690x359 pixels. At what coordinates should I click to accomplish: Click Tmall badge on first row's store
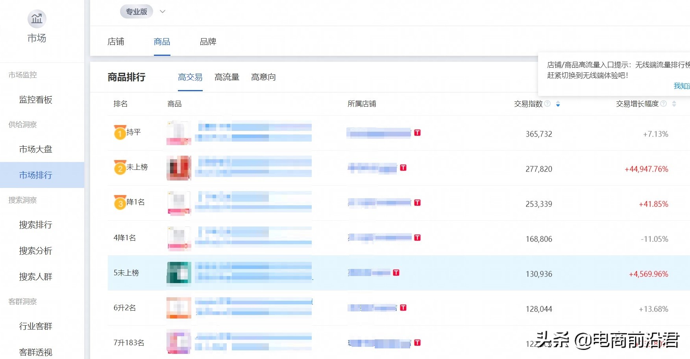[x=418, y=133]
